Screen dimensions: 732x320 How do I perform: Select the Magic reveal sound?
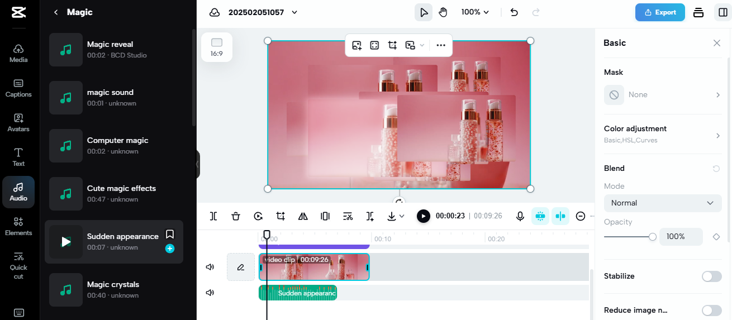point(114,49)
